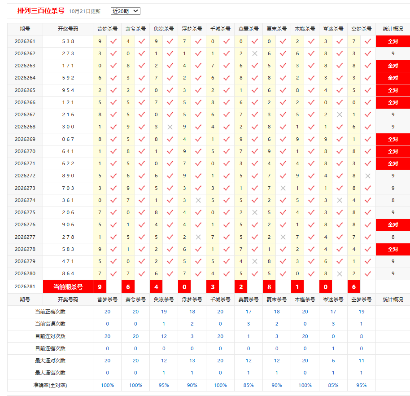
Task: Click the gray X for 夏末 in row 2026277
Action: tap(283, 237)
